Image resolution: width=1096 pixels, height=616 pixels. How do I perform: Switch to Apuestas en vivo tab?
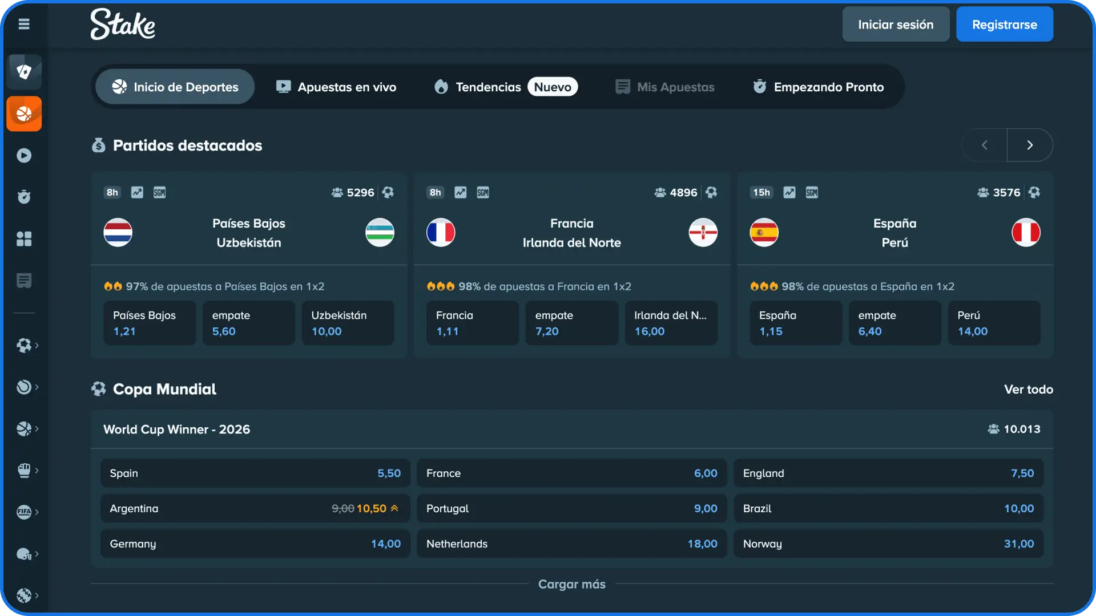tap(336, 87)
